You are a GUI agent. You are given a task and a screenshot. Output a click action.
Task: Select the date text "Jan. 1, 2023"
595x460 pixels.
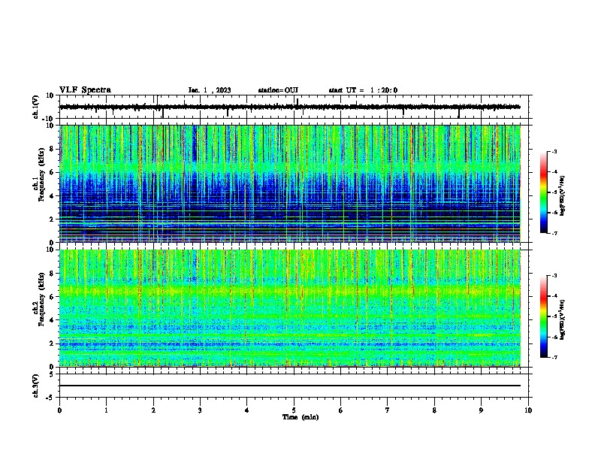[x=210, y=90]
